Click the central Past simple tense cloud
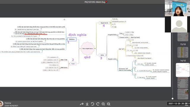190x107 pixels. pyautogui.click(x=88, y=48)
